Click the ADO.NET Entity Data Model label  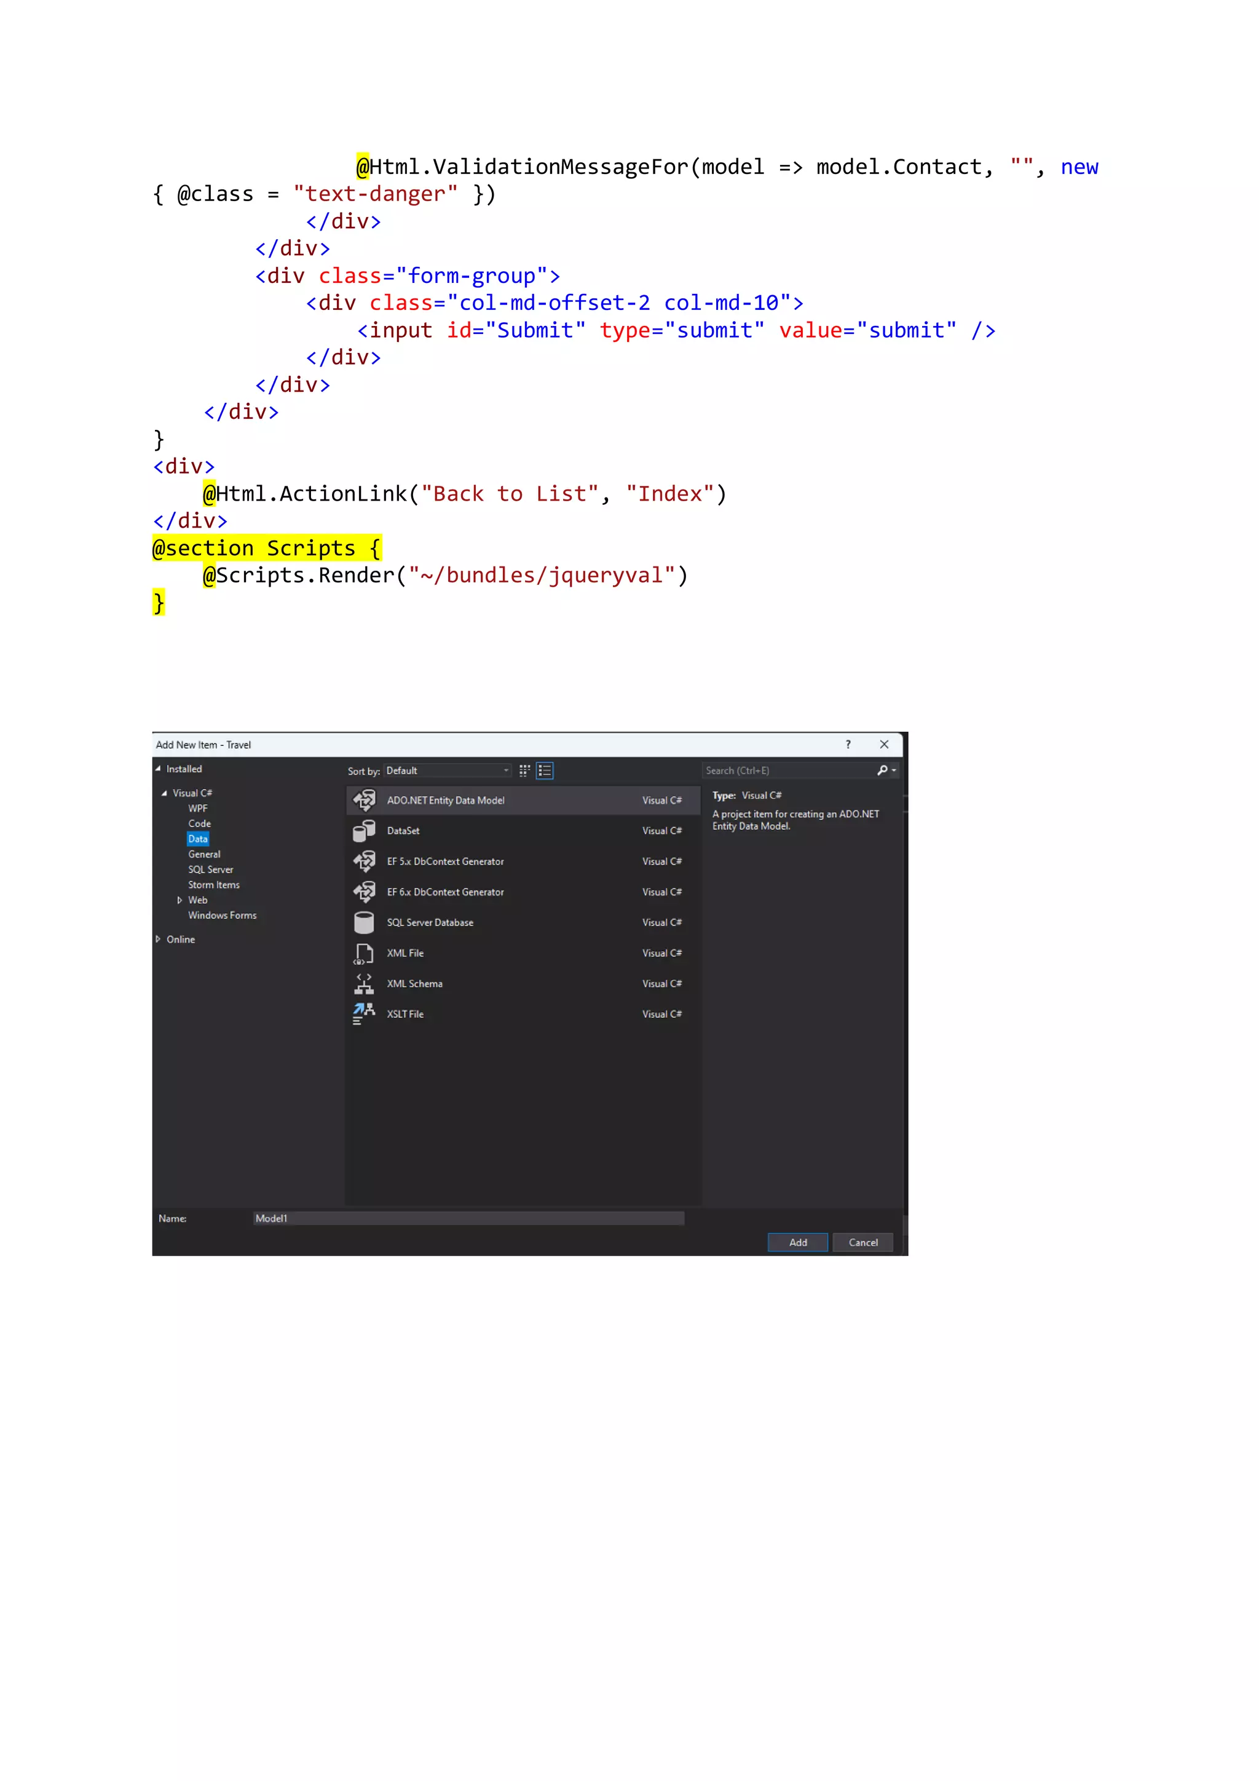(446, 799)
